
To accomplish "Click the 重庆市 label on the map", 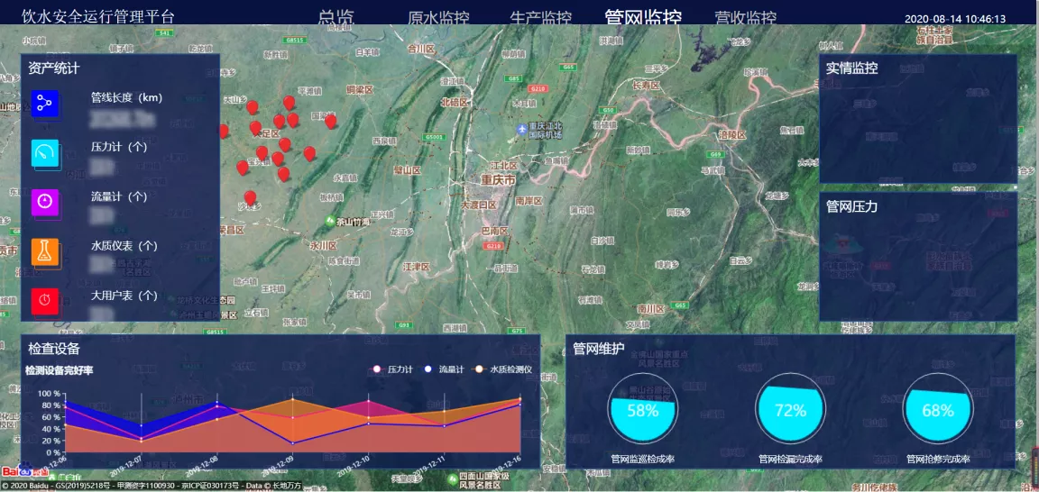I will click(499, 180).
